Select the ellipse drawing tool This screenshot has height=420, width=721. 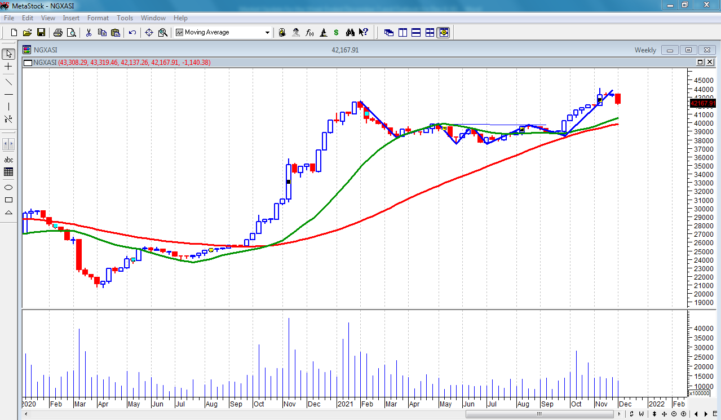[x=8, y=188]
